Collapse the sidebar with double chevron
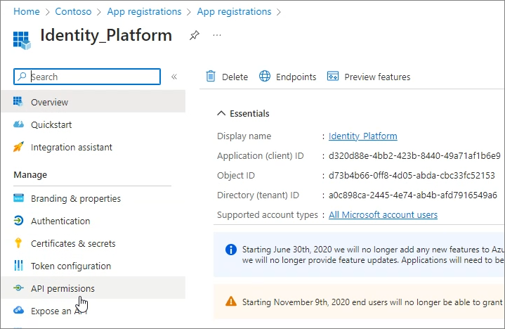Screen dimensions: 505x329 tap(174, 77)
